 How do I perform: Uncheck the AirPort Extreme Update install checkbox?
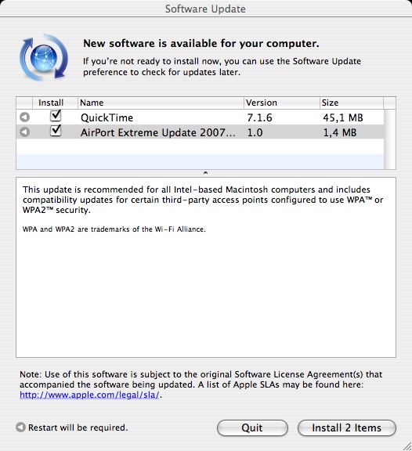click(56, 131)
